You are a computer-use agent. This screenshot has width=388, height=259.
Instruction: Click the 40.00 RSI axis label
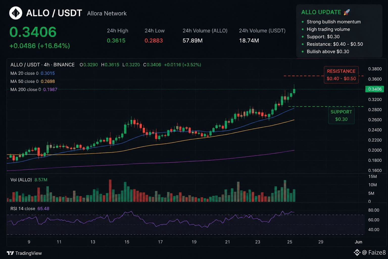click(374, 230)
